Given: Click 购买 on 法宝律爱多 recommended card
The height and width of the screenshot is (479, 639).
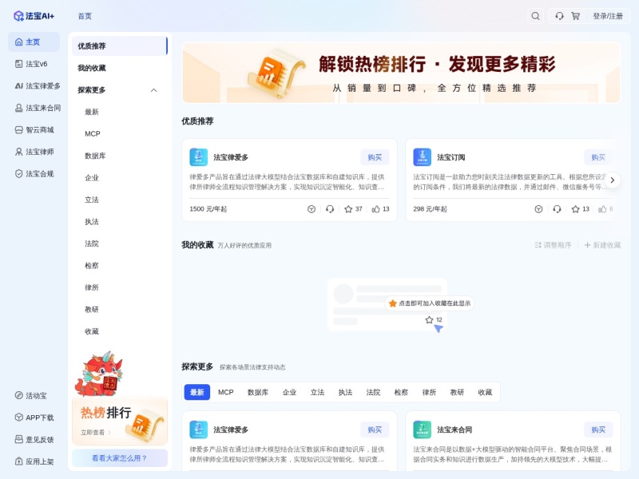Looking at the screenshot, I should 375,157.
